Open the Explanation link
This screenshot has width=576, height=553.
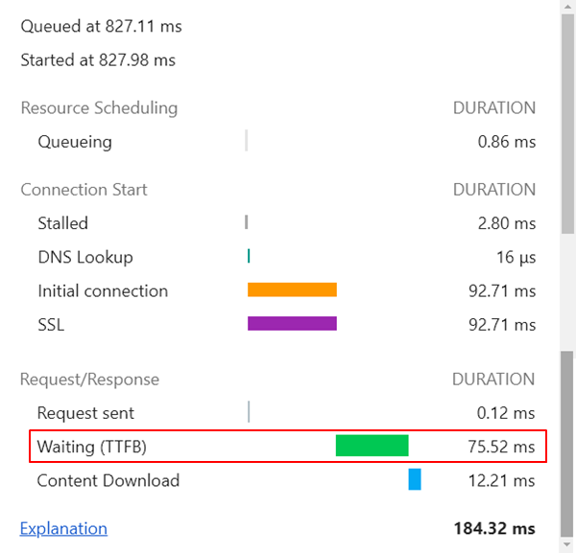point(63,528)
